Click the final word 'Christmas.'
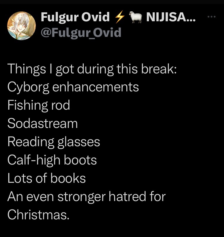 click(39, 215)
